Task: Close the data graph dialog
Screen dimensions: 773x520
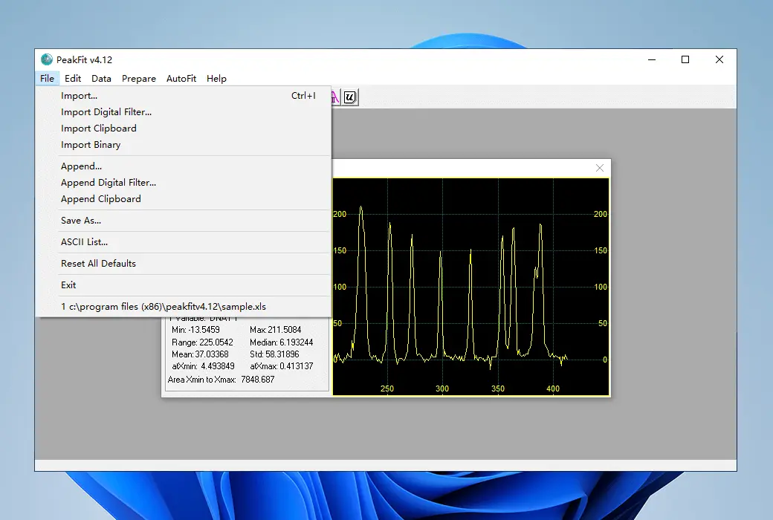Action: click(x=600, y=168)
